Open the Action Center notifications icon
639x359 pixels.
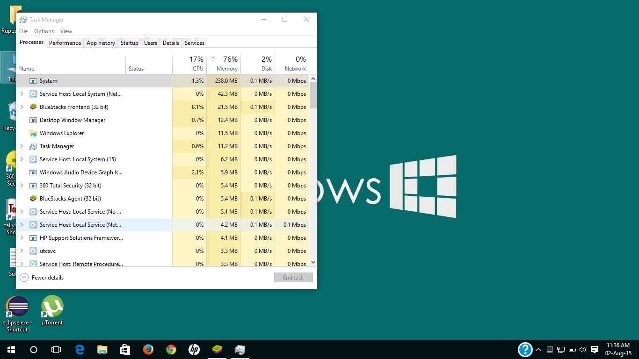(595, 350)
